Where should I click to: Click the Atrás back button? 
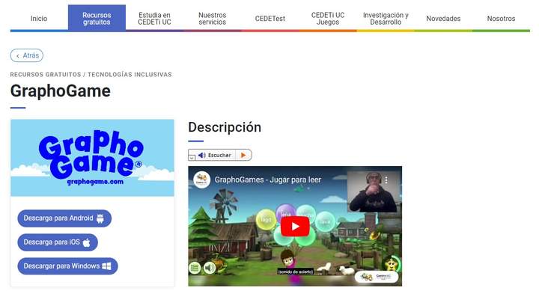(27, 55)
